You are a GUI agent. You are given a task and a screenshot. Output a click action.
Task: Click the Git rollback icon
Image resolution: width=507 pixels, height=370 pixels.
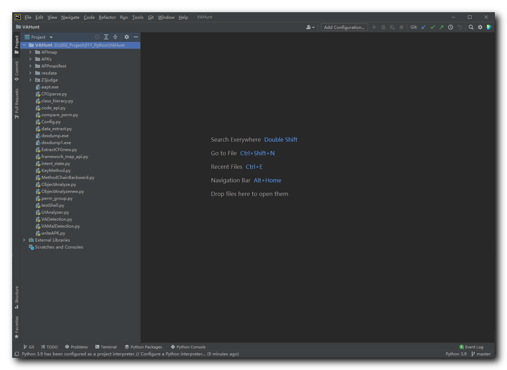coord(460,27)
